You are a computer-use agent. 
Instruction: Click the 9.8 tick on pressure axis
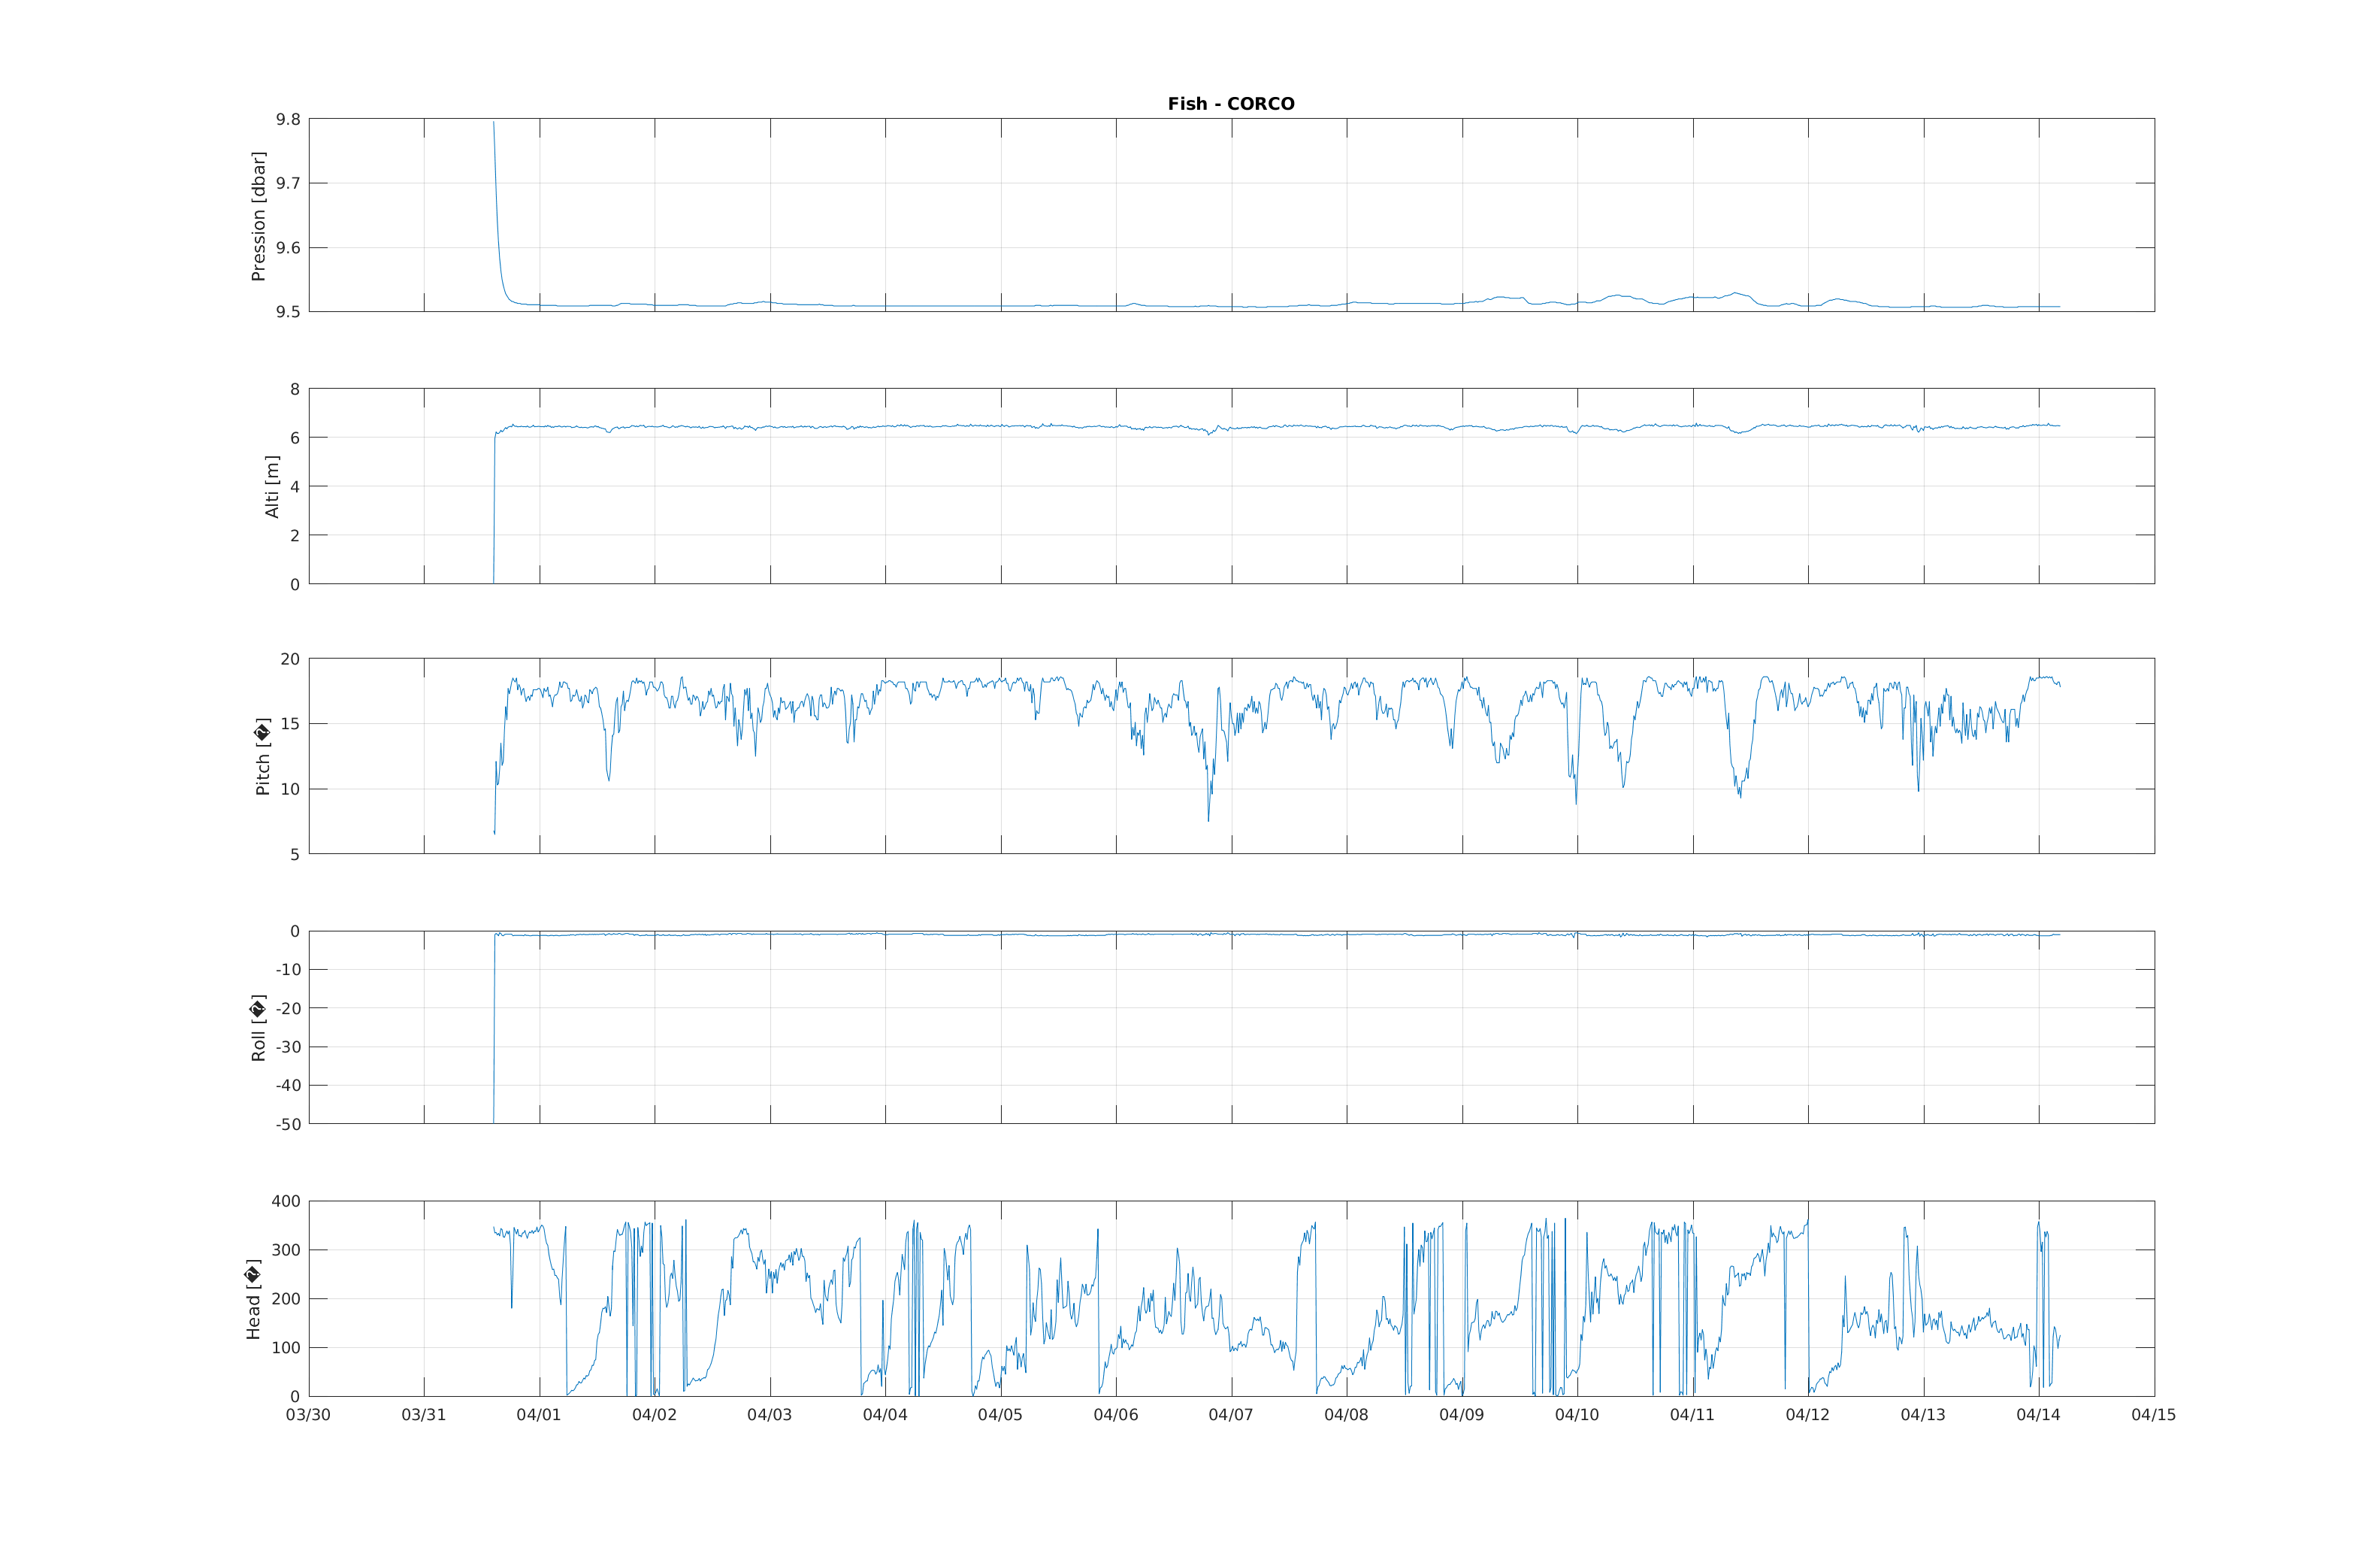(288, 119)
